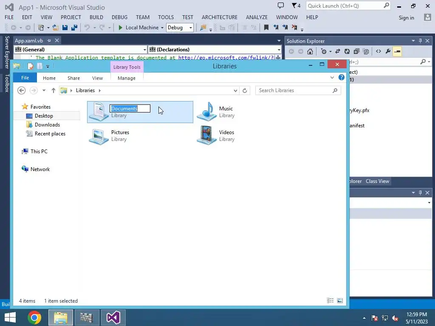The image size is (435, 326).
Task: Open Solution Explorer window position dropdown
Action: click(413, 41)
